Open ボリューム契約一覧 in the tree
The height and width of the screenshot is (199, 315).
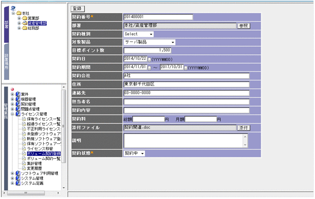[44, 159]
